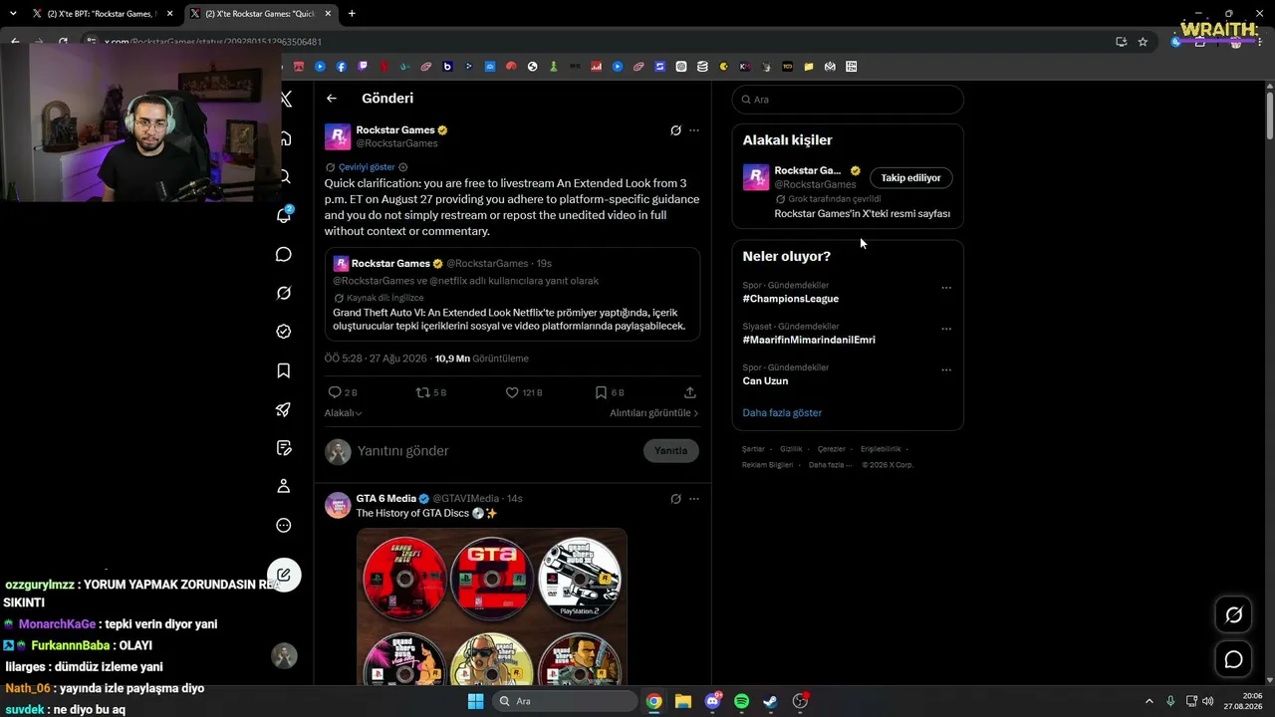
Task: Click the compose post button
Action: [284, 575]
